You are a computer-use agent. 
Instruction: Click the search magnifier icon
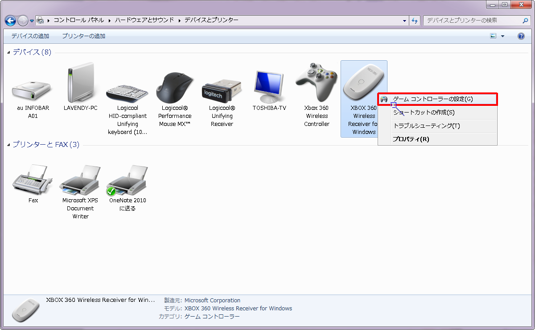(x=525, y=21)
